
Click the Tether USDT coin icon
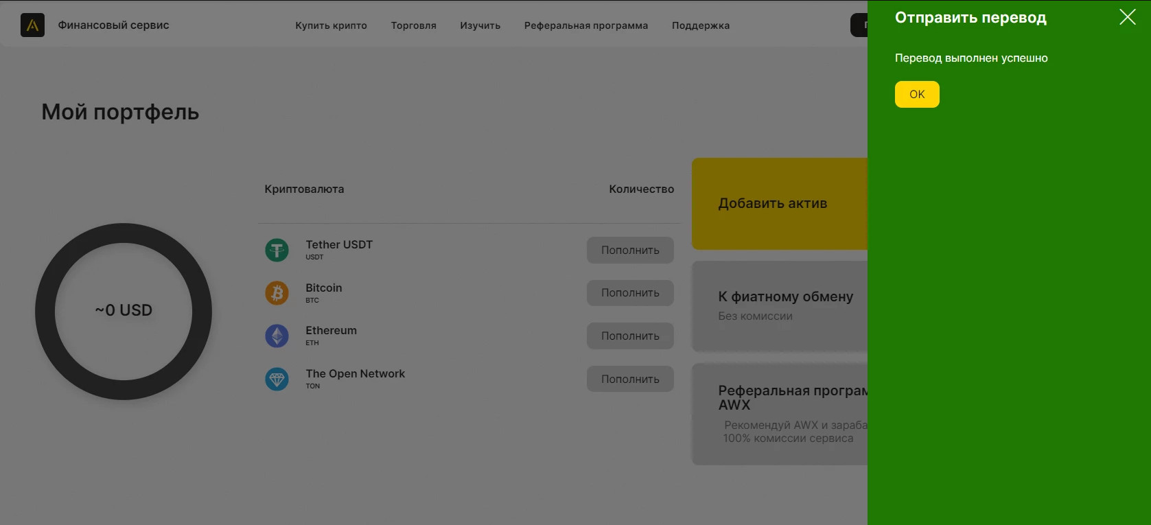[x=277, y=250]
